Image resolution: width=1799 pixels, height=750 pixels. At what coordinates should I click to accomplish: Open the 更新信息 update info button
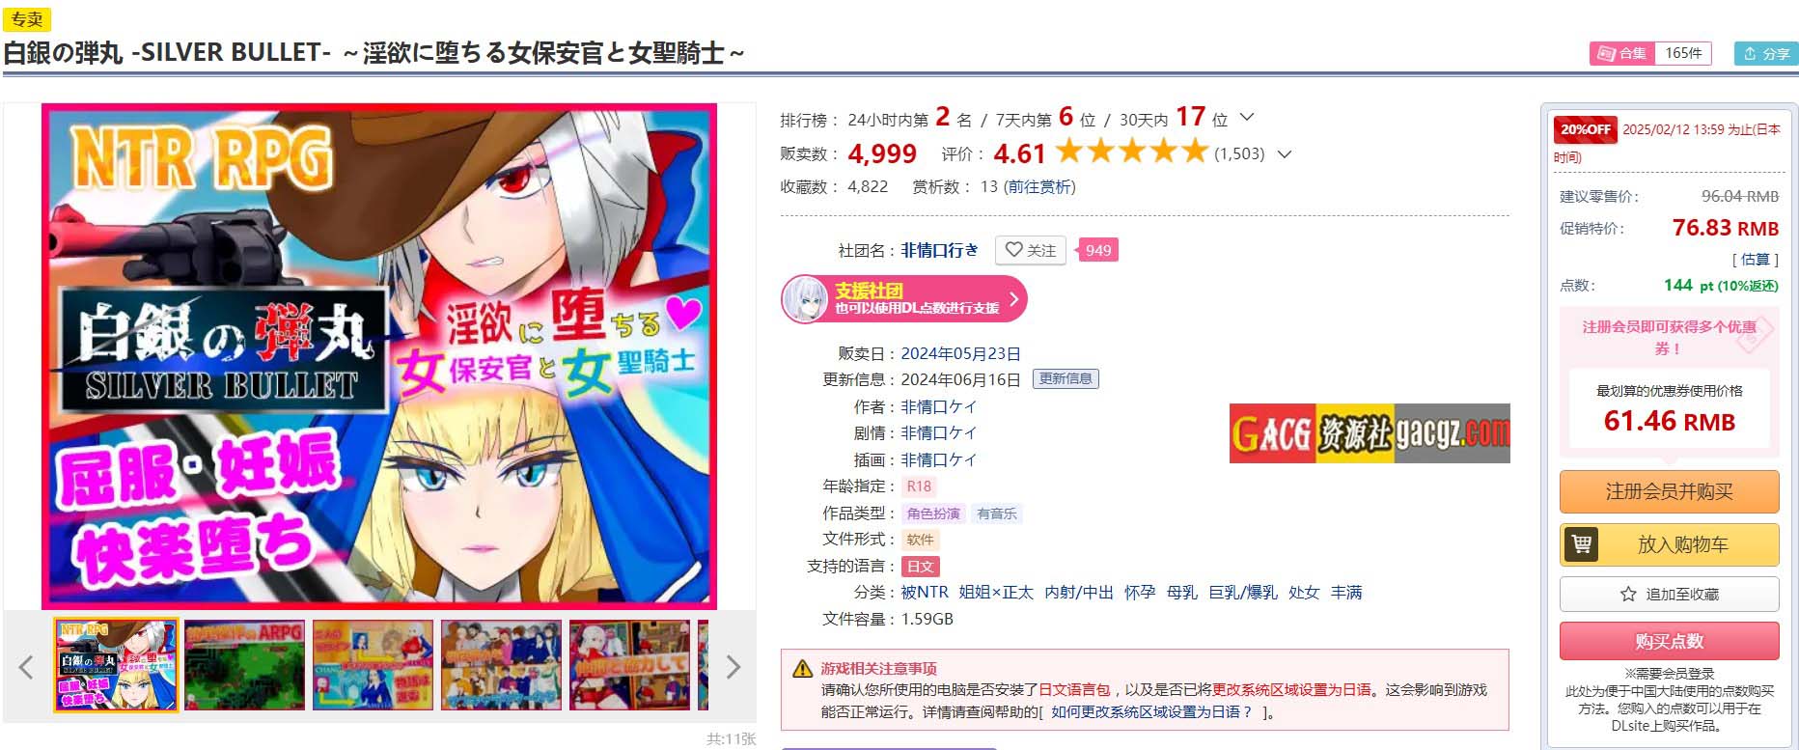tap(1066, 378)
